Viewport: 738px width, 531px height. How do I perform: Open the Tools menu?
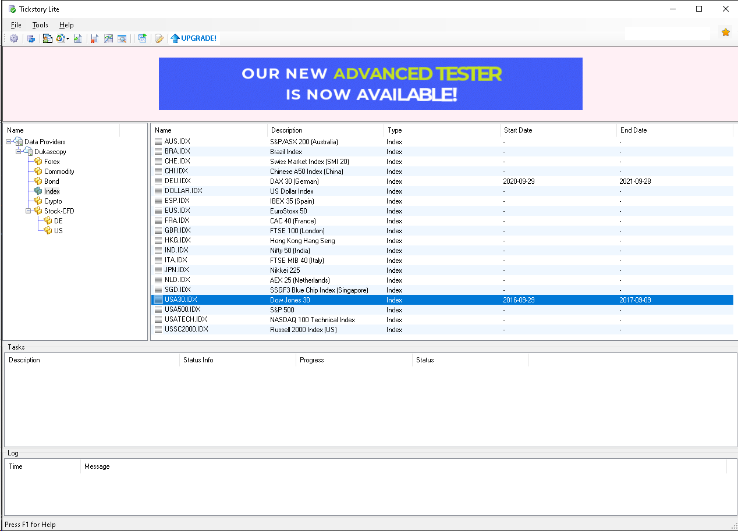point(40,25)
